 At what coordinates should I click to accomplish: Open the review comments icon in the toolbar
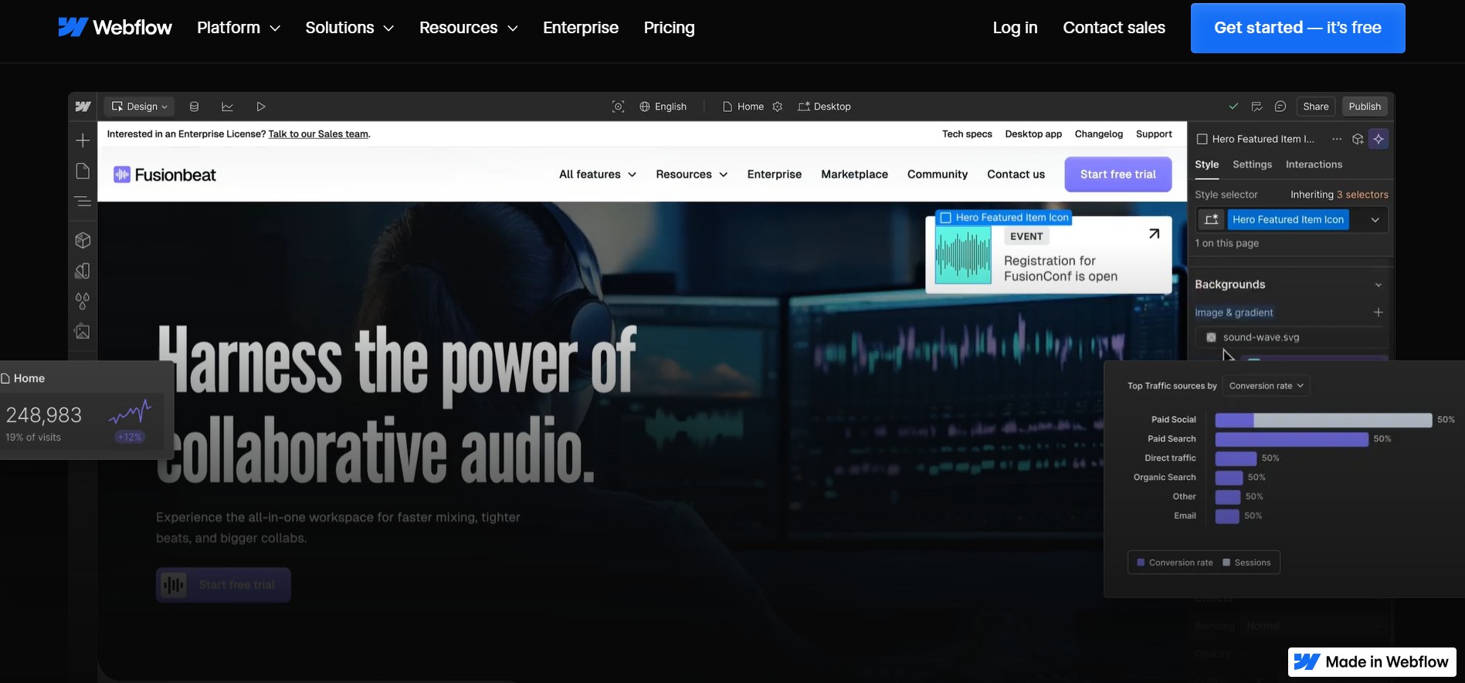pos(1256,107)
